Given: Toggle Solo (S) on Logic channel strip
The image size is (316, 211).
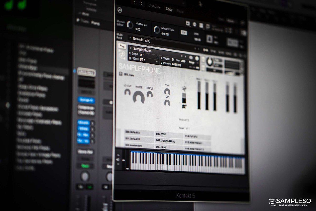Looking at the screenshot, I should coord(90,187).
